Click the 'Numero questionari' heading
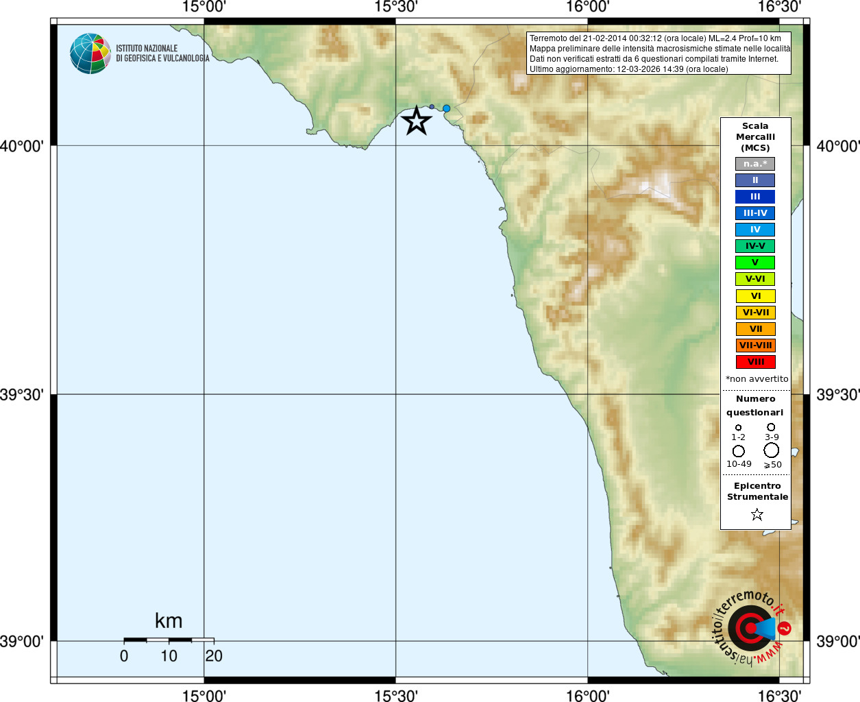The width and height of the screenshot is (860, 702). click(755, 406)
